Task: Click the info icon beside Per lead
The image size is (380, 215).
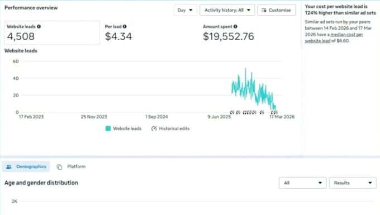Action: [x=125, y=26]
